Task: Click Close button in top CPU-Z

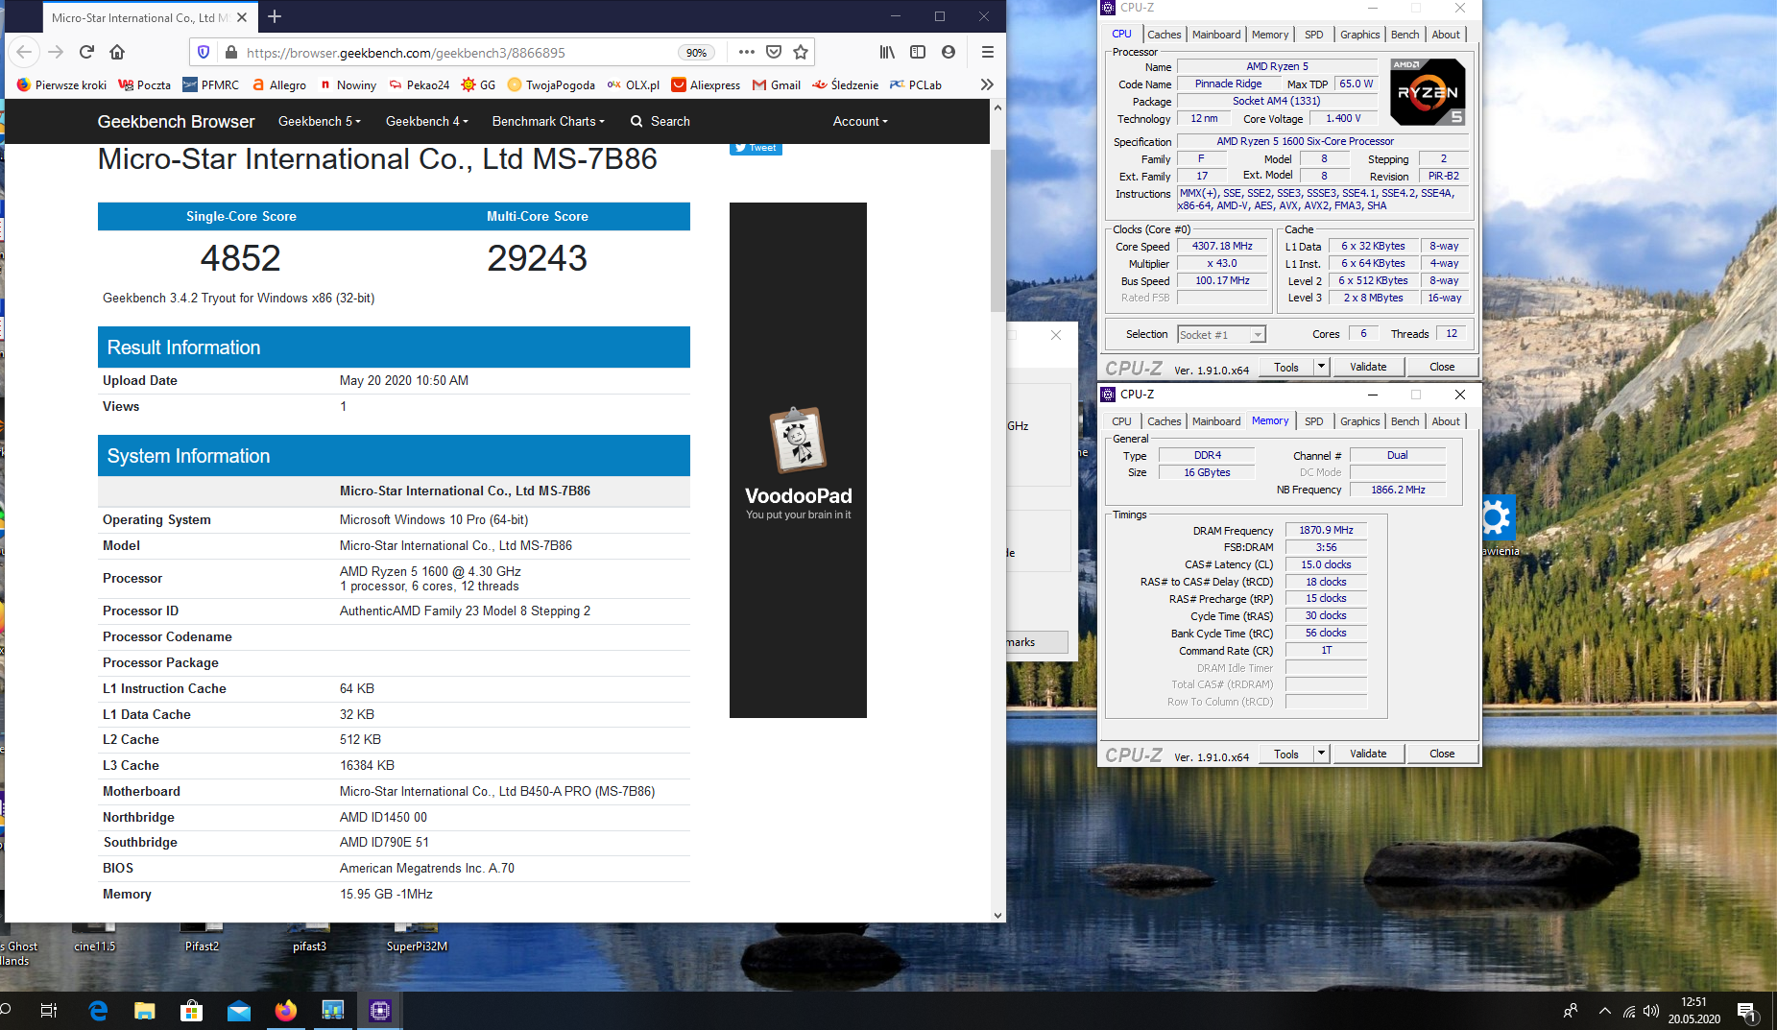Action: [1442, 368]
